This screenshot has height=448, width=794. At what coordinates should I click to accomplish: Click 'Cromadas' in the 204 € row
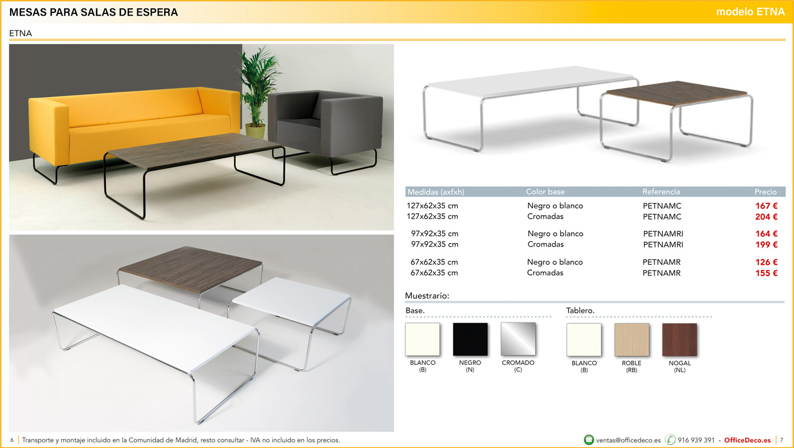click(545, 217)
